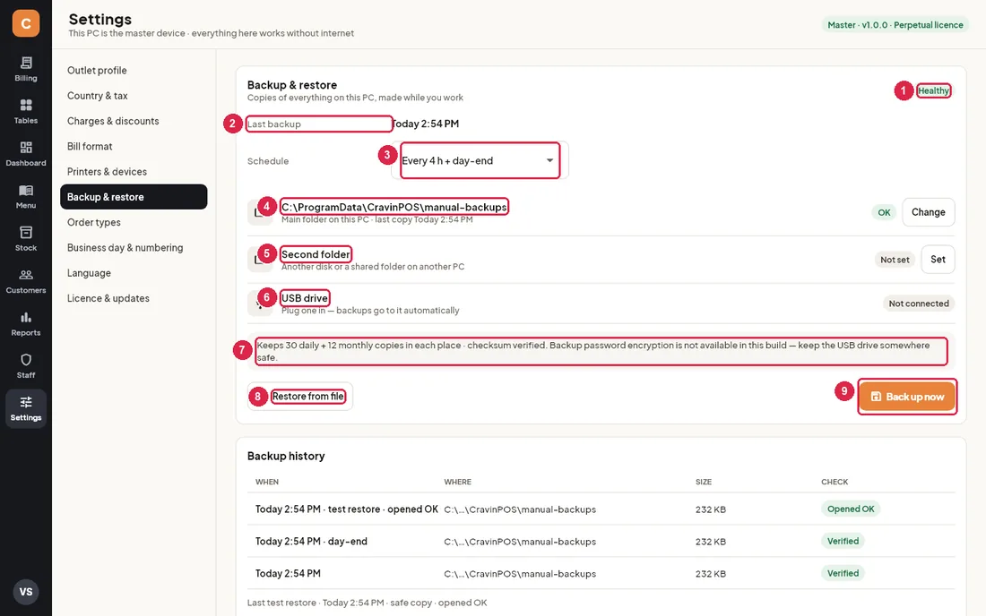Expand the Schedule dropdown
Screen dimensions: 986x616
(480, 161)
